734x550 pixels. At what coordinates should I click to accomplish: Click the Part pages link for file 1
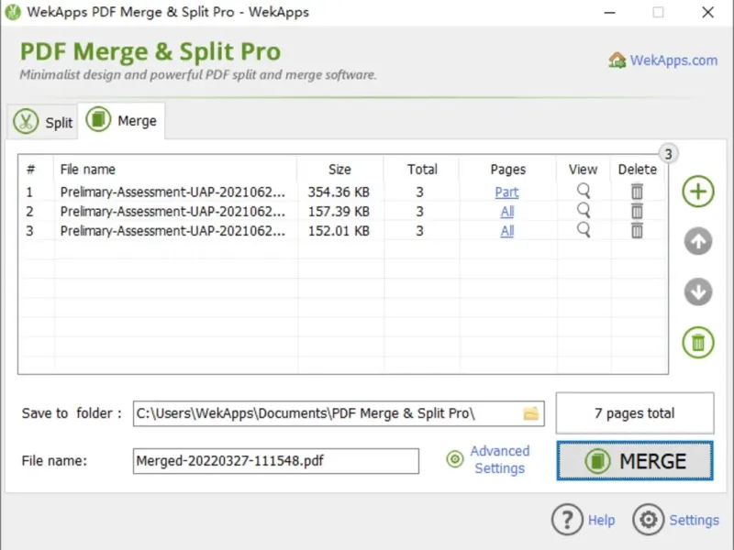pos(506,192)
